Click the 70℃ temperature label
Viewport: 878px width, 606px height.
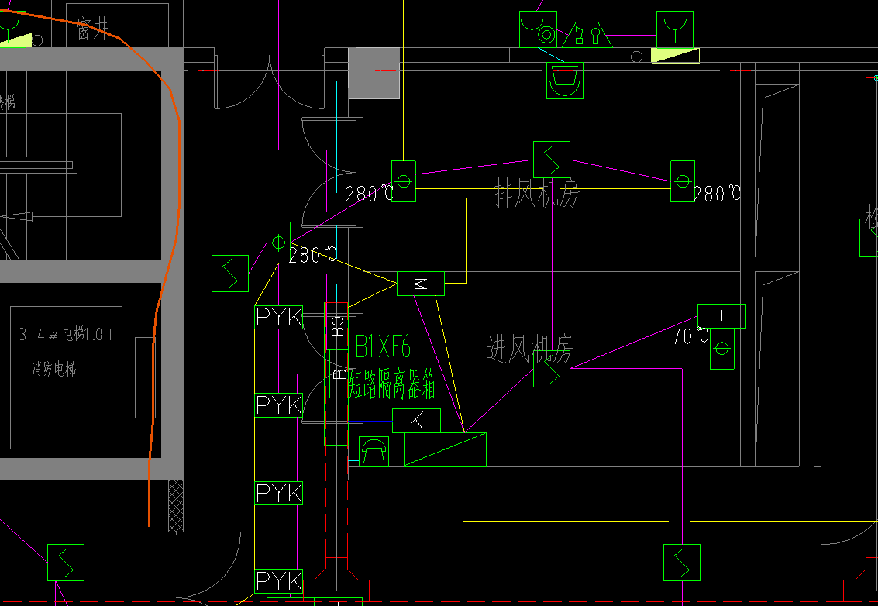tap(690, 336)
